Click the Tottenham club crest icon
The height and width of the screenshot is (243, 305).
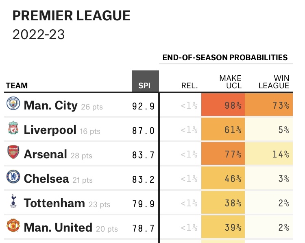[13, 202]
